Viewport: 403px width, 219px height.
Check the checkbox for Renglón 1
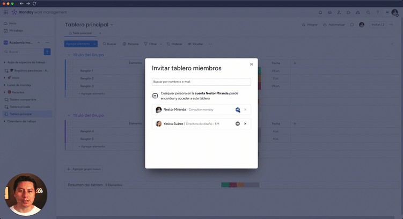tap(69, 71)
